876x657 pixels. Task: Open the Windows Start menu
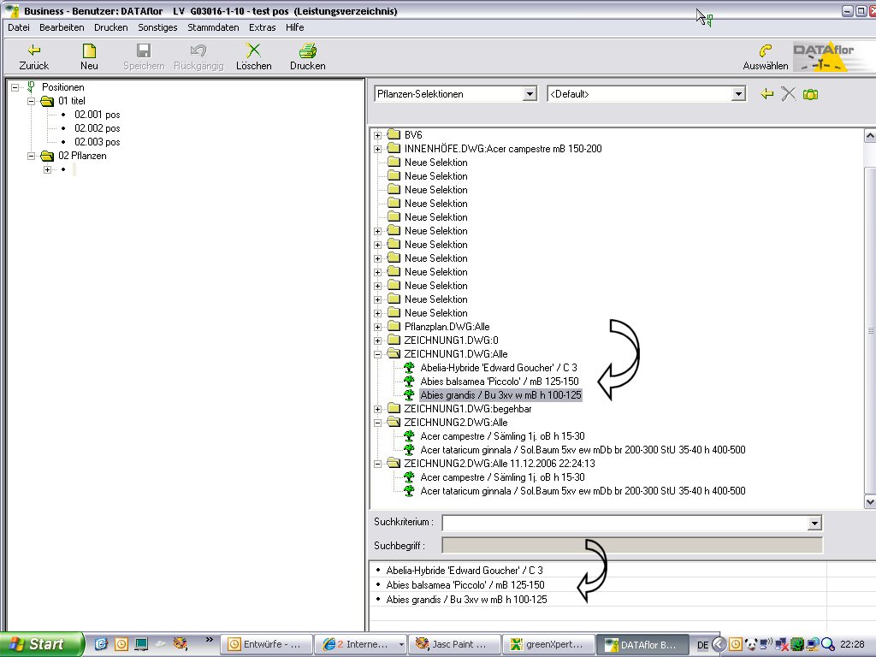click(41, 644)
